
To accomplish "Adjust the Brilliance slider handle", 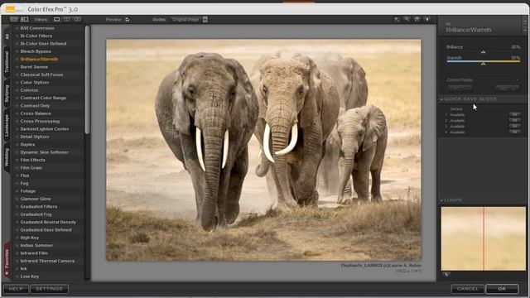I will pos(483,51).
